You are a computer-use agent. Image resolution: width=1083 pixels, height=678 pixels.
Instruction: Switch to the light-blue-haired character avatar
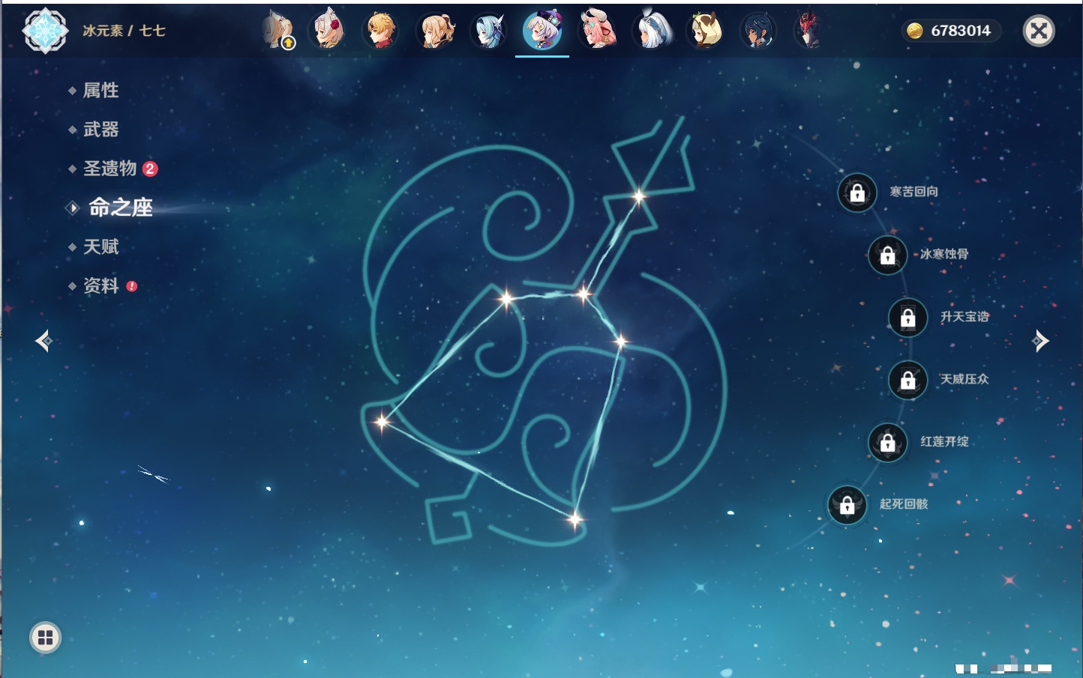489,31
